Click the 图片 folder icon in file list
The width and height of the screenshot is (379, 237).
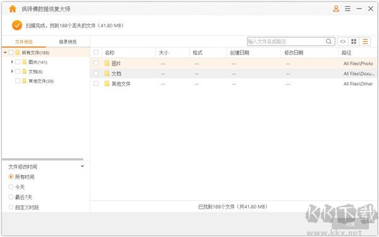coord(107,63)
